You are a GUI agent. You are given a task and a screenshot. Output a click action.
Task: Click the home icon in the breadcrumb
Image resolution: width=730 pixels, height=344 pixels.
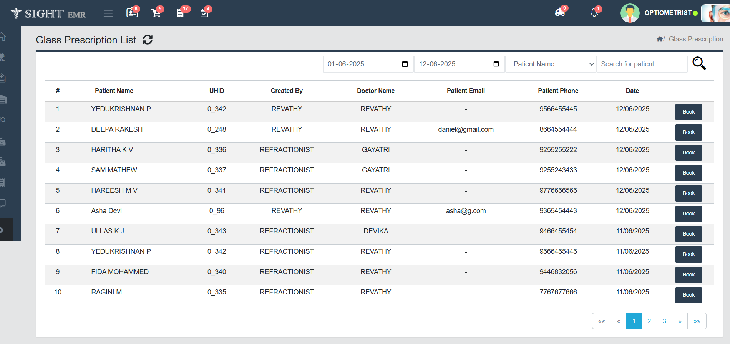660,39
